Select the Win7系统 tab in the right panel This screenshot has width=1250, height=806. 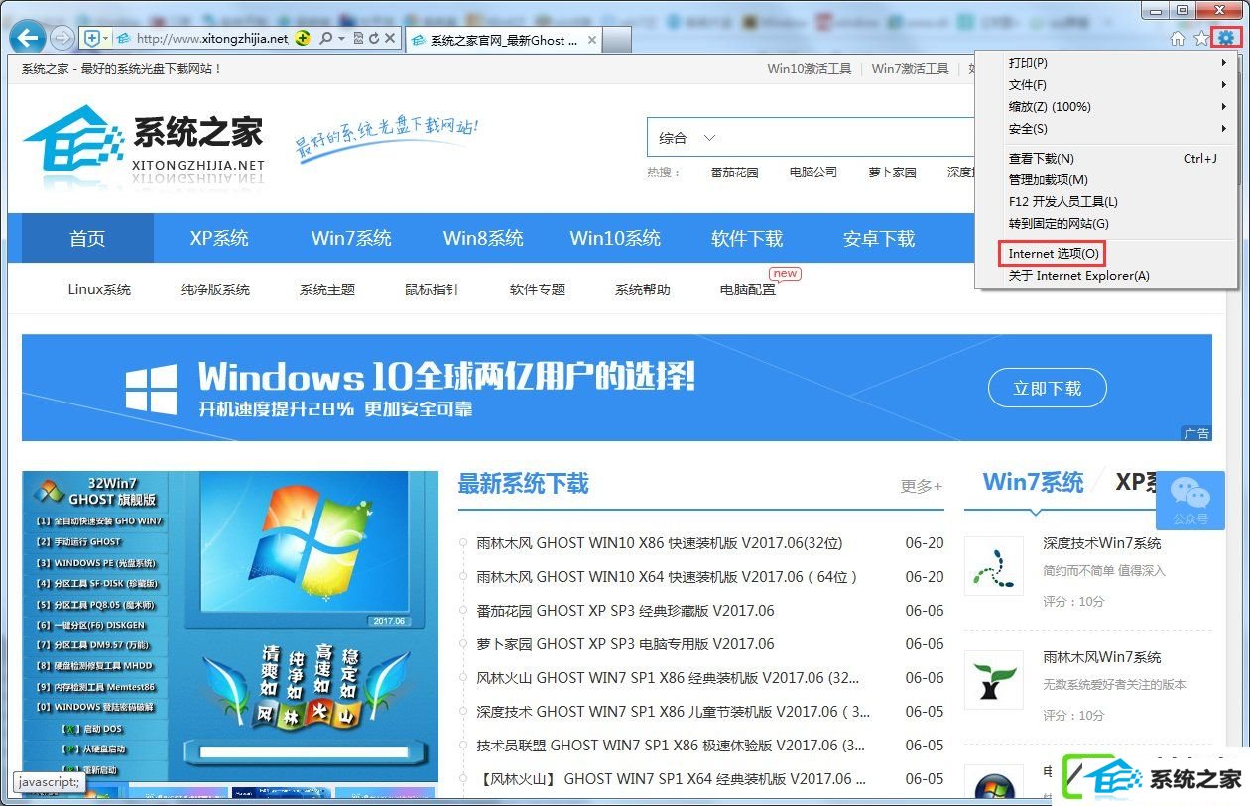(x=1033, y=483)
